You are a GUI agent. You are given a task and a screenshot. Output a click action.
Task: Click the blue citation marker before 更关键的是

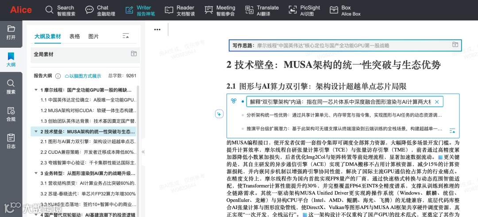click(440, 157)
